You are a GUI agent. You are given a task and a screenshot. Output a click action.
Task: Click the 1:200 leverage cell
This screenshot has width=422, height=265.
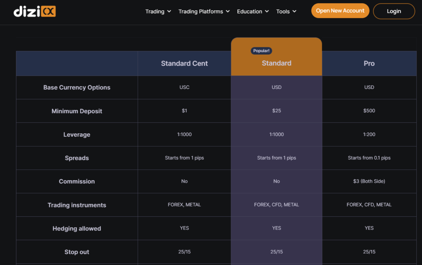(x=369, y=135)
